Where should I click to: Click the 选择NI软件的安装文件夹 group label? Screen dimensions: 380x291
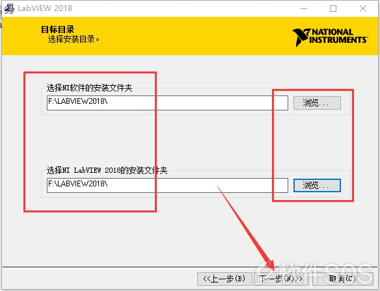[x=89, y=88]
